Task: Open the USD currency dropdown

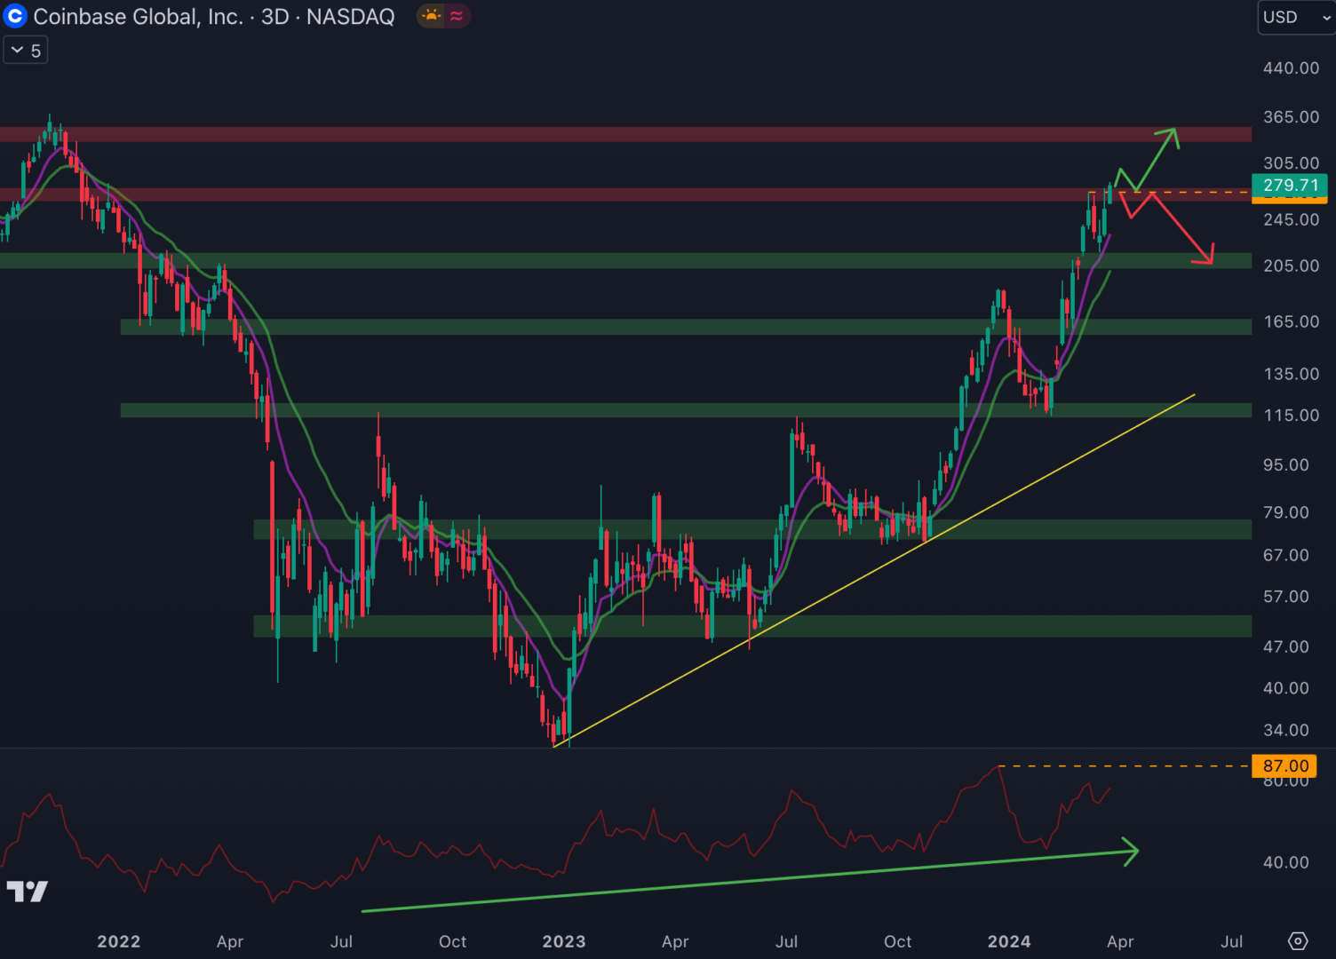Action: pos(1296,17)
